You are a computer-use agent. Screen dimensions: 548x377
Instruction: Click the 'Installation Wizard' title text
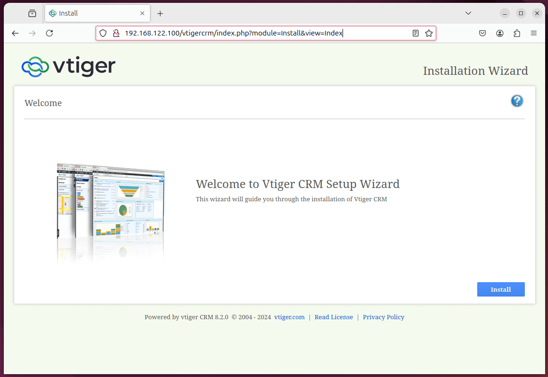475,71
